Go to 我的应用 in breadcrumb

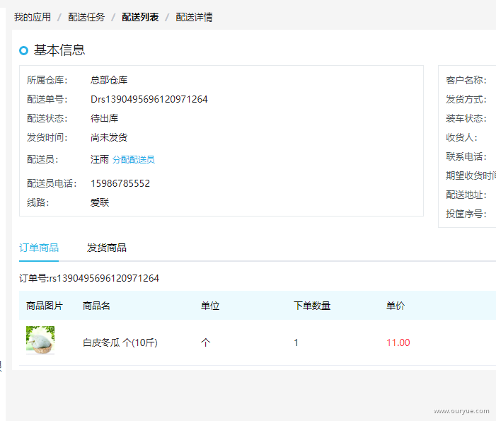33,17
